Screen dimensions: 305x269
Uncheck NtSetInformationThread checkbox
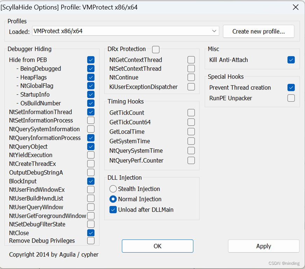pos(91,112)
